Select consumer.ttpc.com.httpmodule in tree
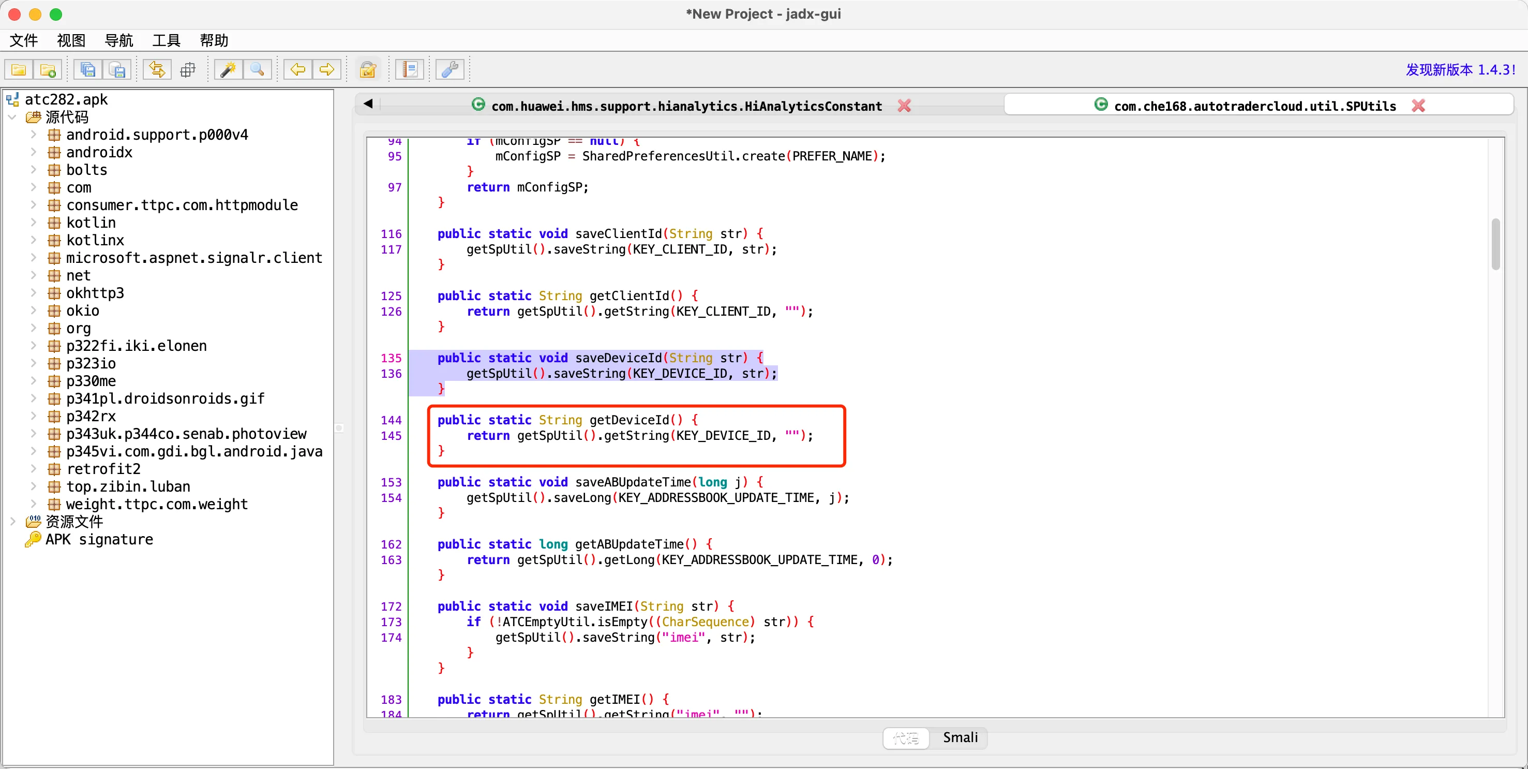Viewport: 1528px width, 769px height. pos(182,205)
